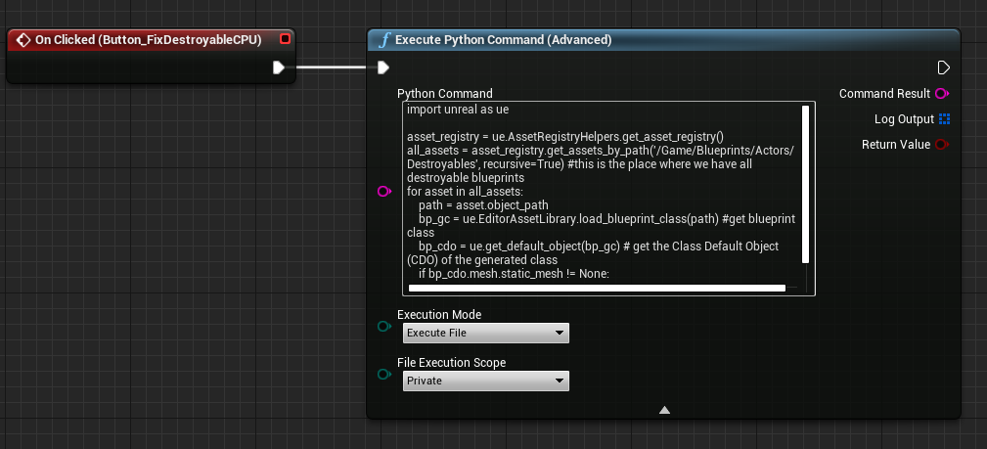Viewport: 987px width, 449px height.
Task: Open the File Execution Scope dropdown showing Private
Action: click(x=486, y=382)
